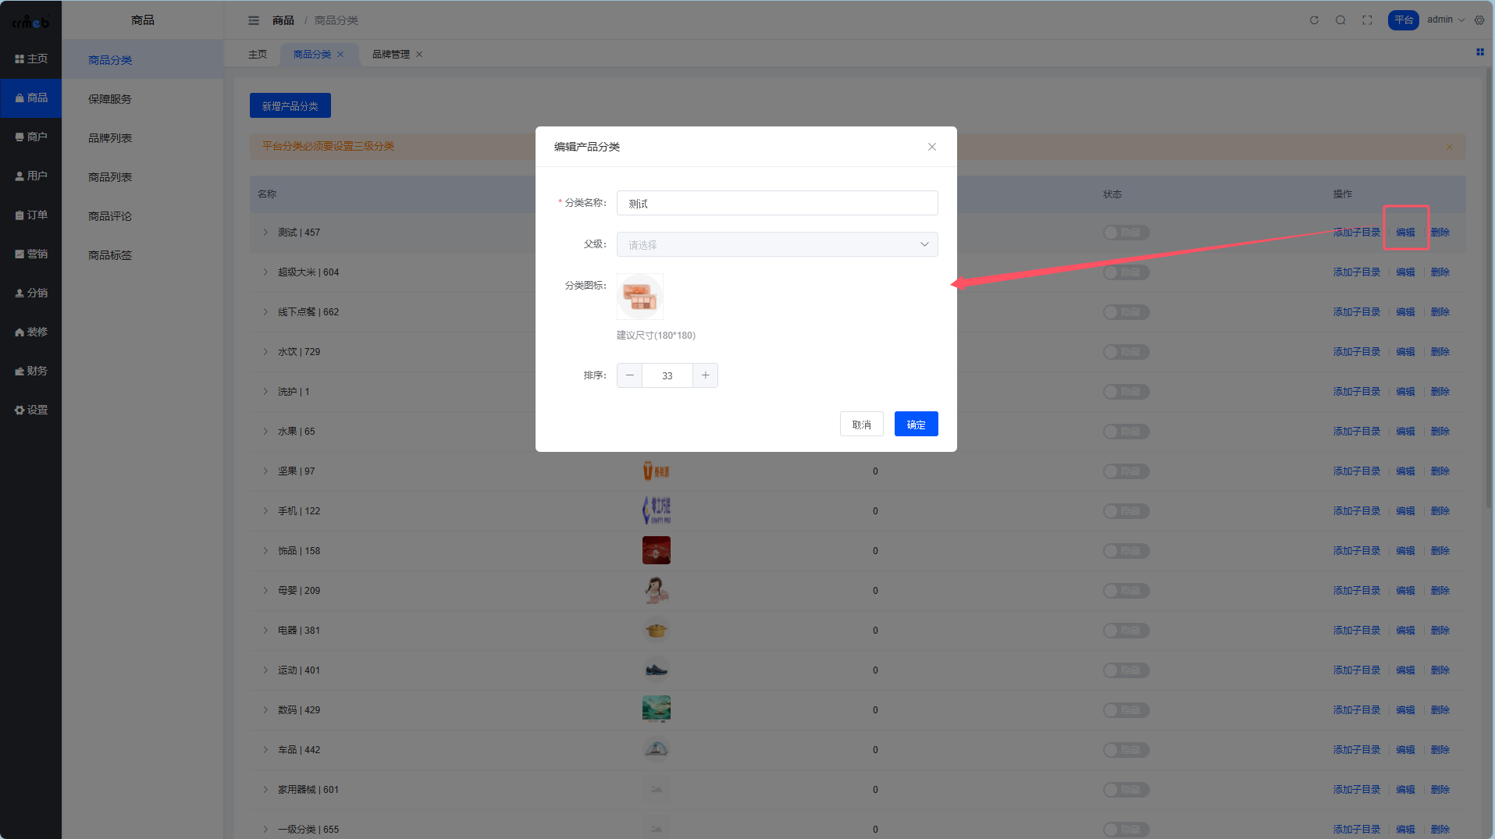Toggle status switch for 坚果 row
The image size is (1495, 839).
tap(1125, 471)
